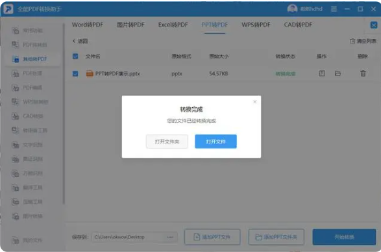Screen dimensions: 381x252
Task: Switch to the Word转PDF tab
Action: click(x=88, y=25)
